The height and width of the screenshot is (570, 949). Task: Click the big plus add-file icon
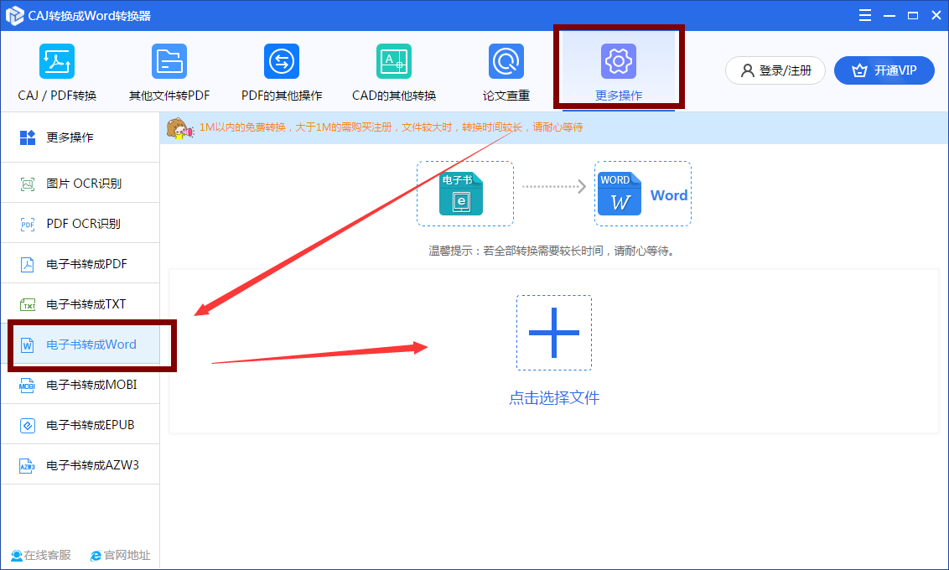pos(554,333)
